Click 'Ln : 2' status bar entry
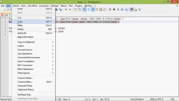Screen dimensions: 179x101 (x=88, y=99)
